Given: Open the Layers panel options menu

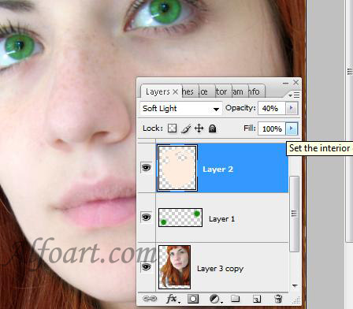Looking at the screenshot, I should point(294,95).
